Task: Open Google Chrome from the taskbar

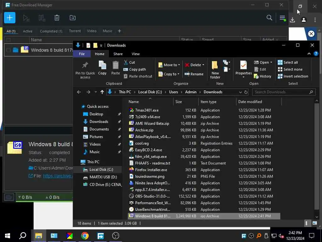Action: coord(85,236)
